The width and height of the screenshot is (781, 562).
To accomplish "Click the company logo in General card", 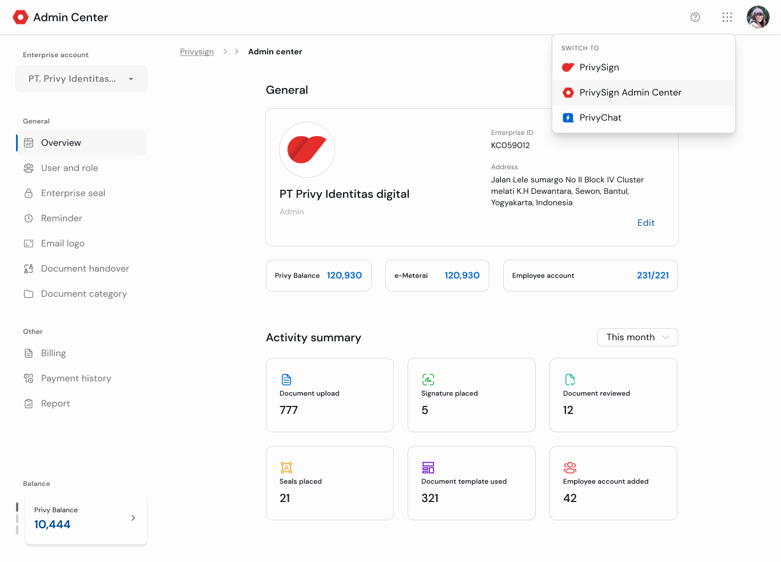I will coord(307,150).
